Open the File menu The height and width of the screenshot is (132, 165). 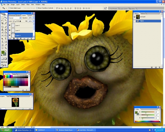(4, 4)
